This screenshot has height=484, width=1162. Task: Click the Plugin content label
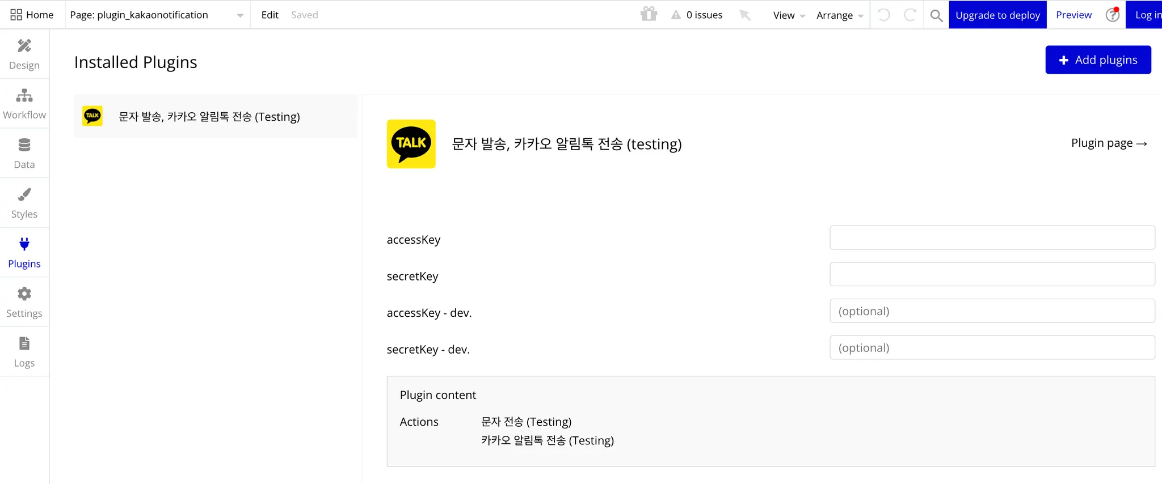(x=437, y=395)
